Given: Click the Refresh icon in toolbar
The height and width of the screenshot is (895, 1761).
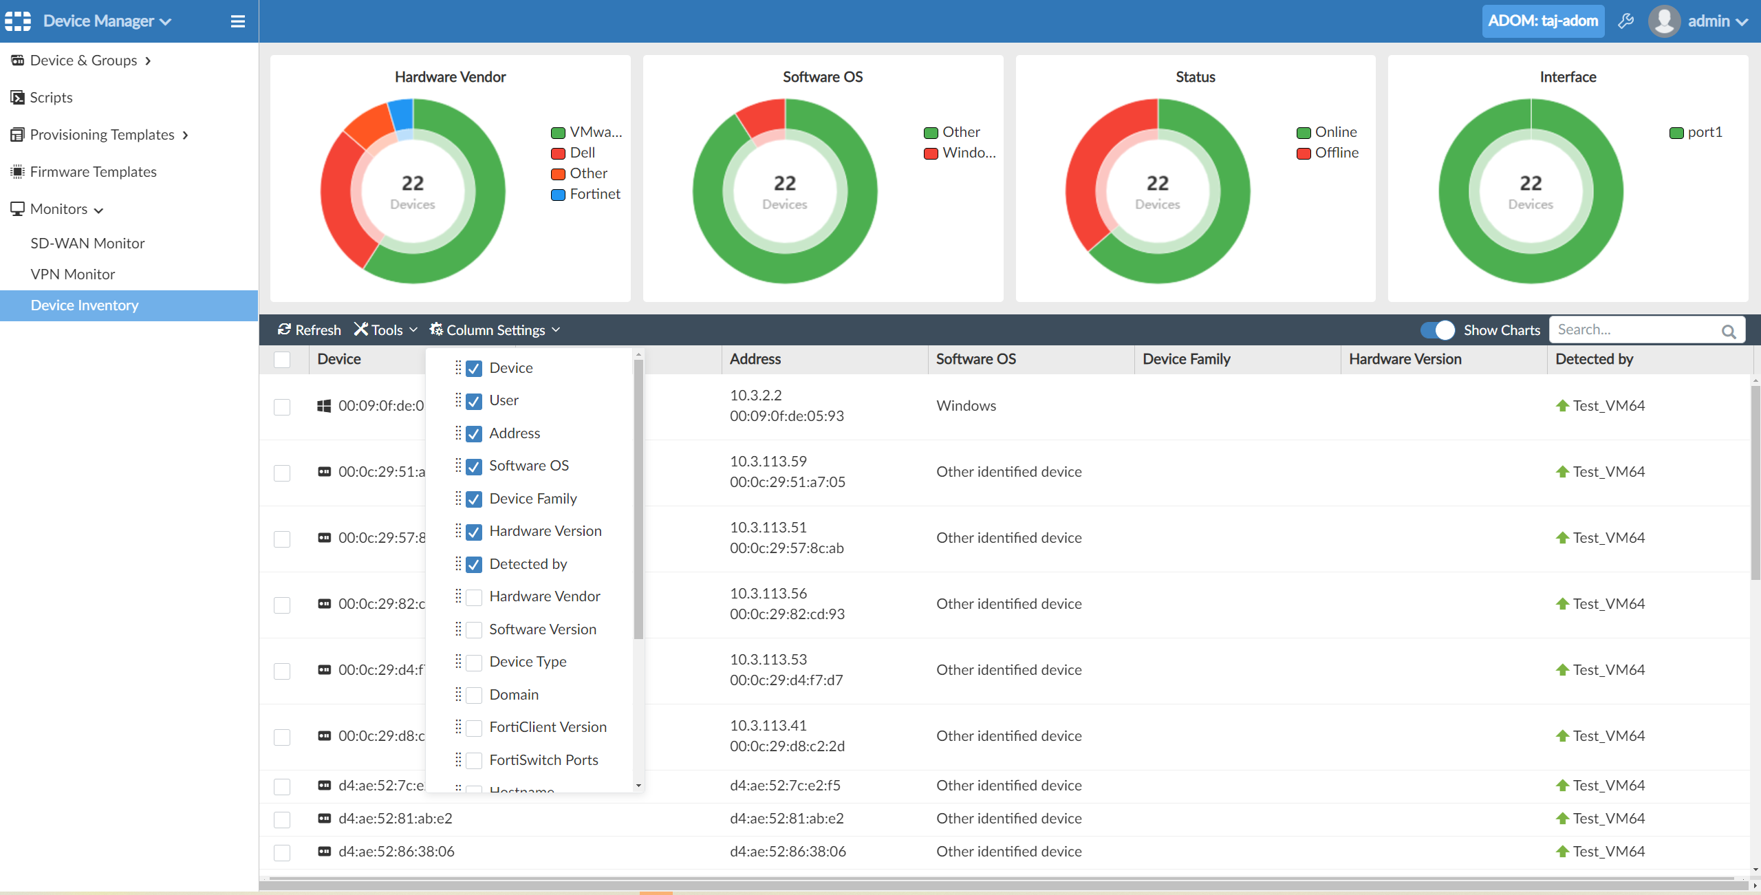Looking at the screenshot, I should click(x=284, y=330).
